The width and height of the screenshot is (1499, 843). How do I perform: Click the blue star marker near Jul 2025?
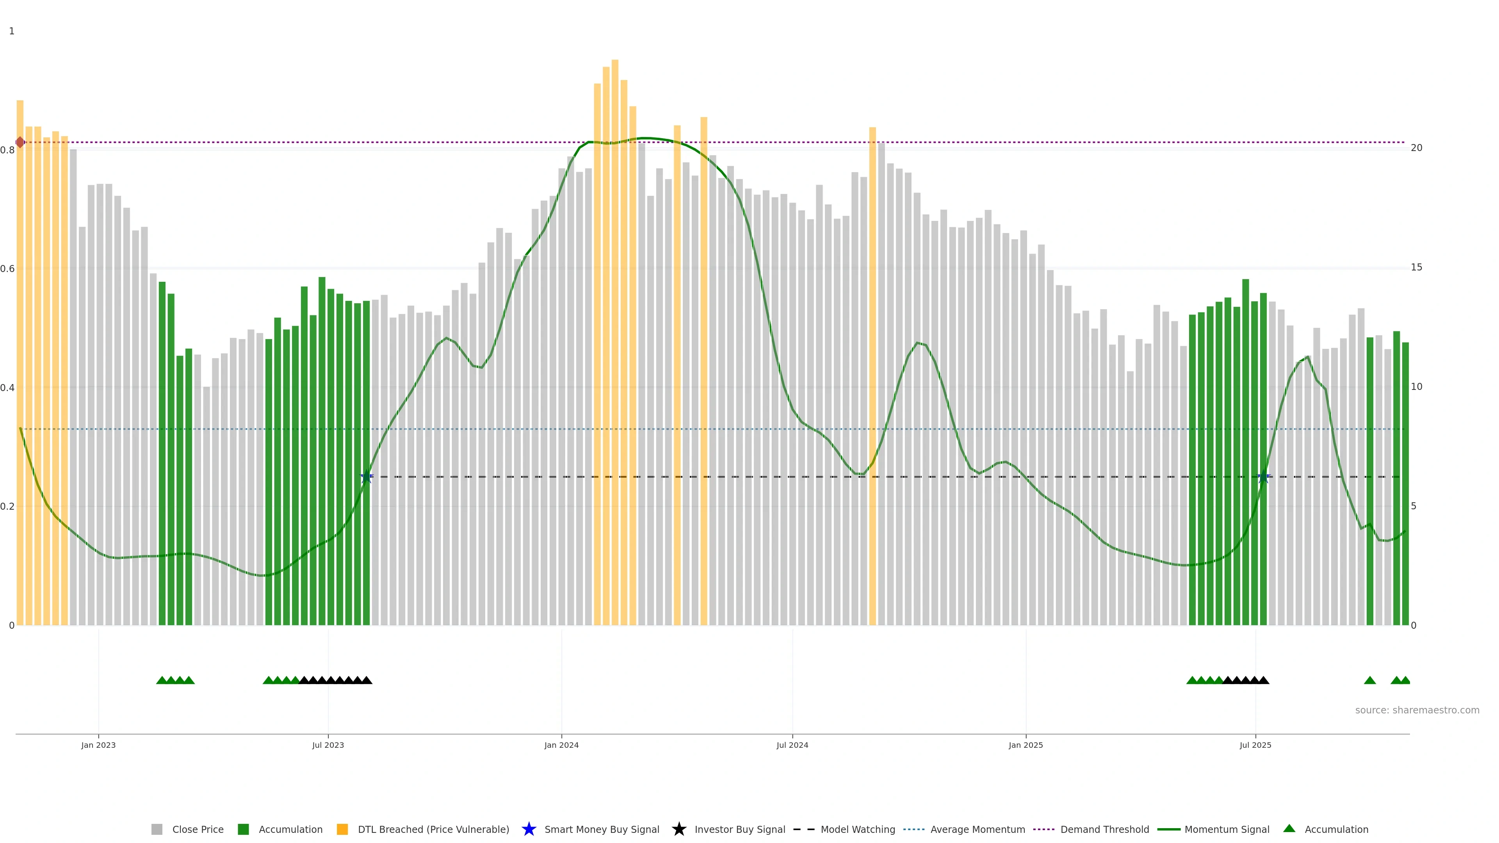click(x=1263, y=477)
